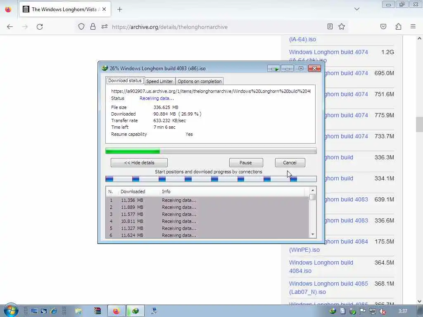423x317 pixels.
Task: Select connection row 2 with 11.889 MB
Action: (207, 207)
